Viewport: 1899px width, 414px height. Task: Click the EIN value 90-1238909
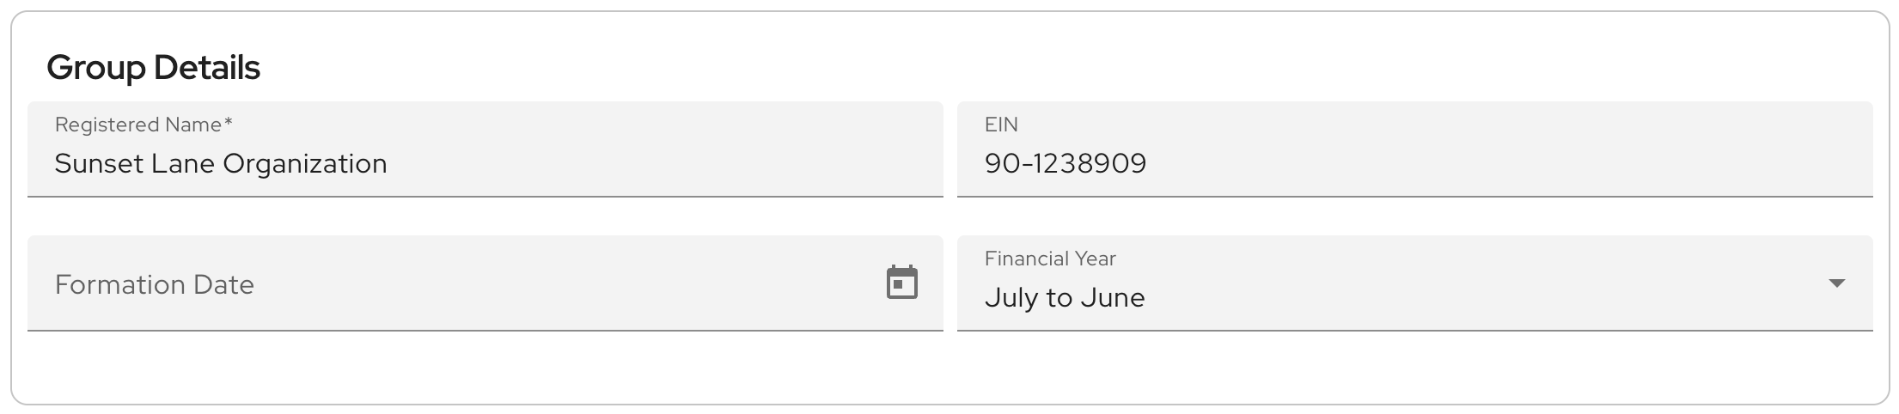[x=1066, y=163]
